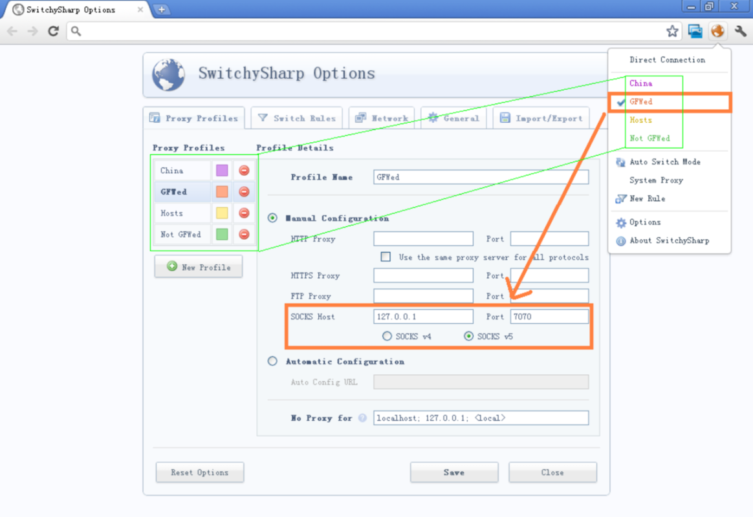
Task: Pick the purple color swatch for China
Action: 222,170
